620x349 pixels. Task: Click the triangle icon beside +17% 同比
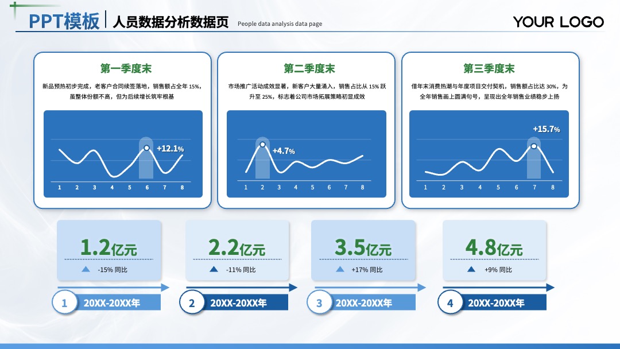pos(340,269)
